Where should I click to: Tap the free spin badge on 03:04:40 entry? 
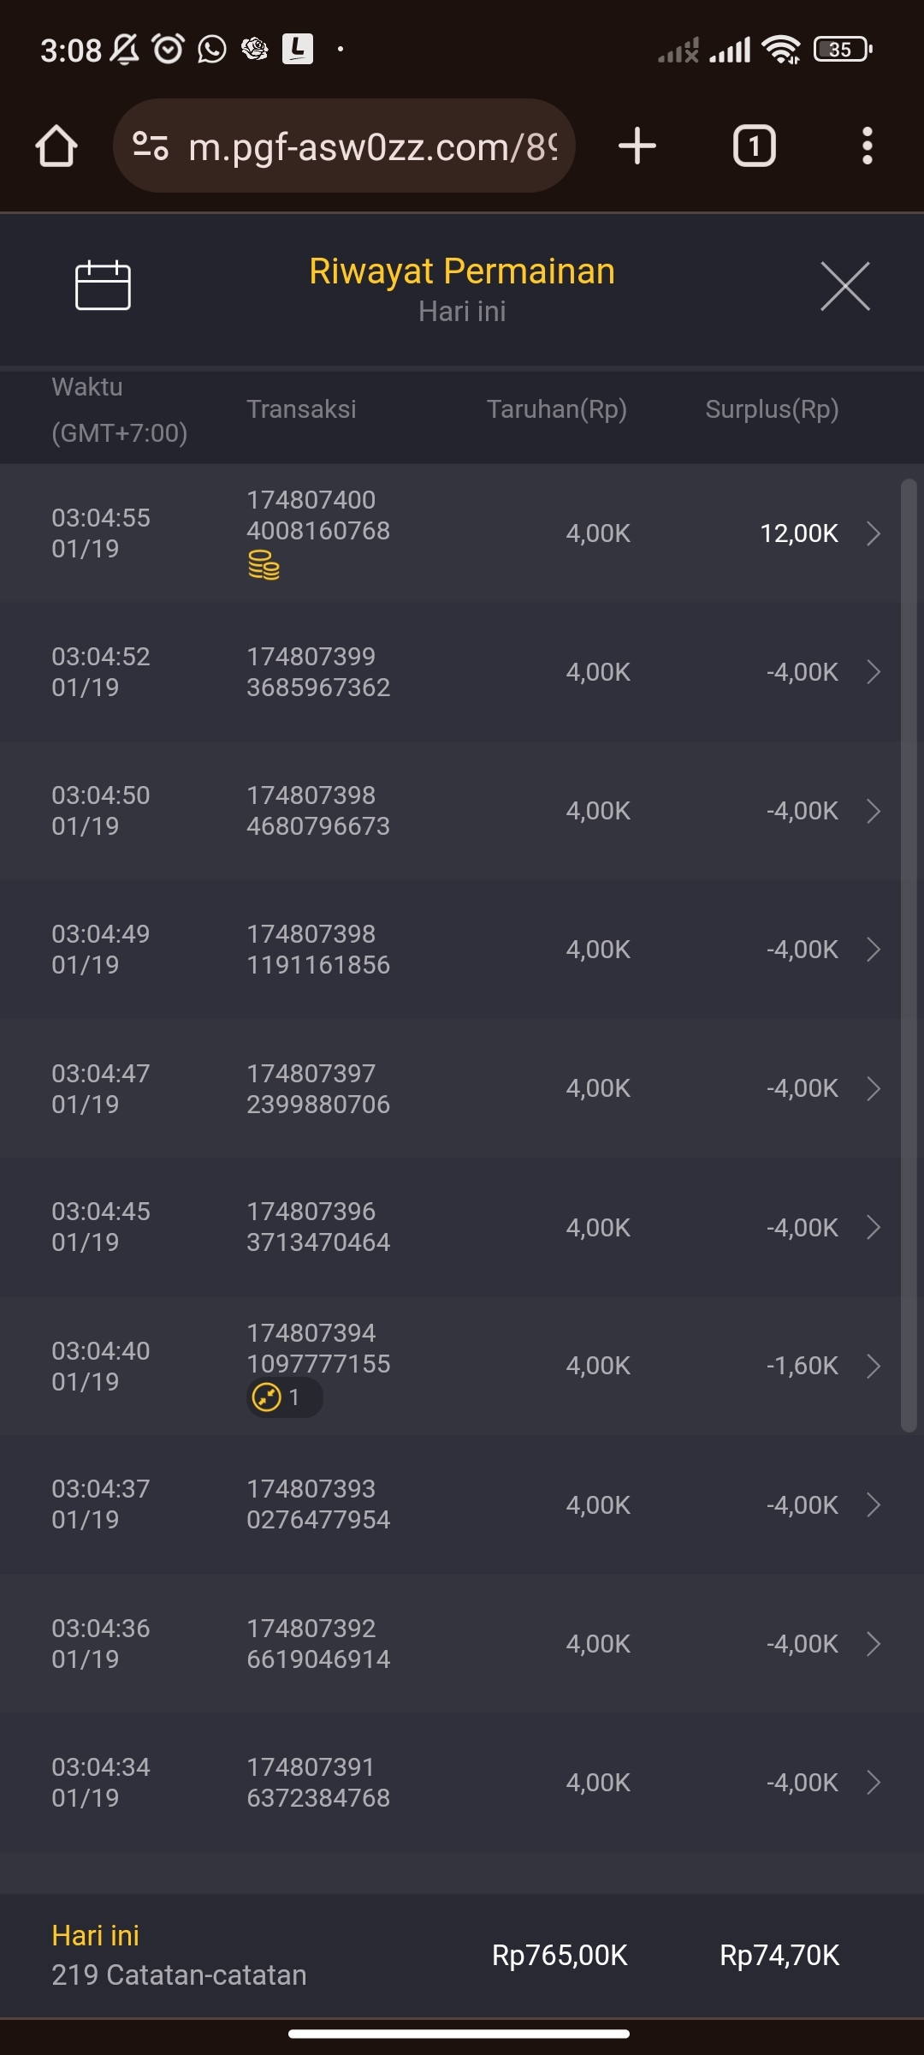click(284, 1397)
